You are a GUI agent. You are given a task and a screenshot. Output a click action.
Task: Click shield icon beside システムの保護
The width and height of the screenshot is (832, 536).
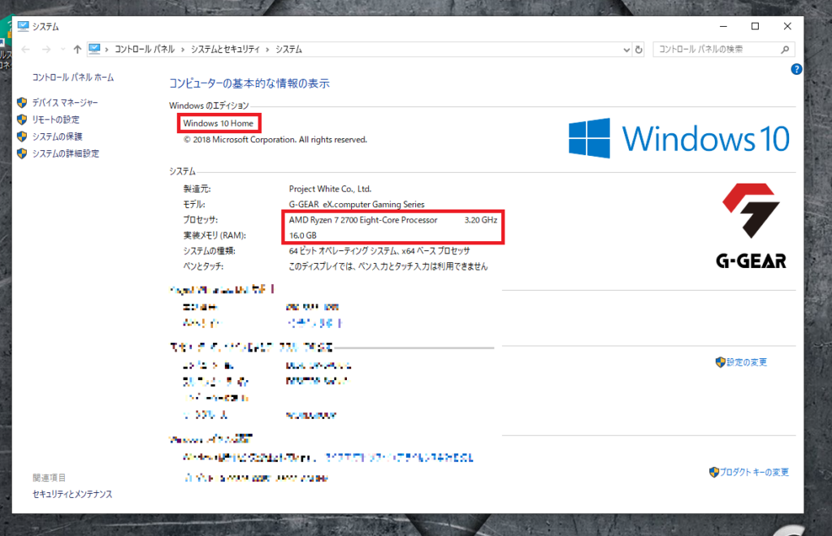pyautogui.click(x=22, y=136)
